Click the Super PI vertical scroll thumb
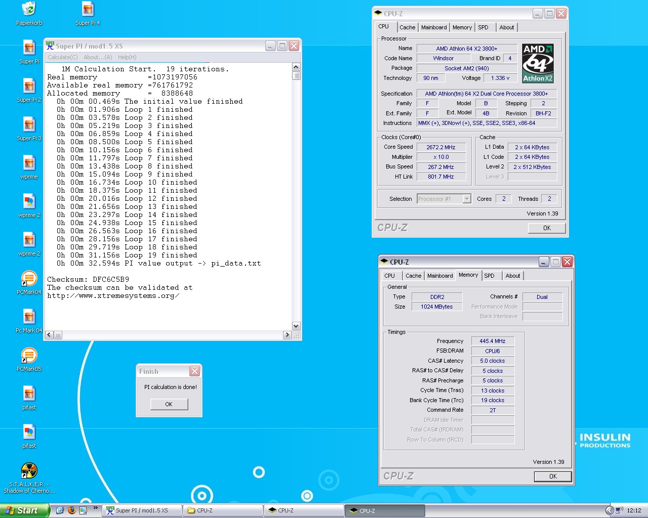The height and width of the screenshot is (518, 648). click(297, 76)
